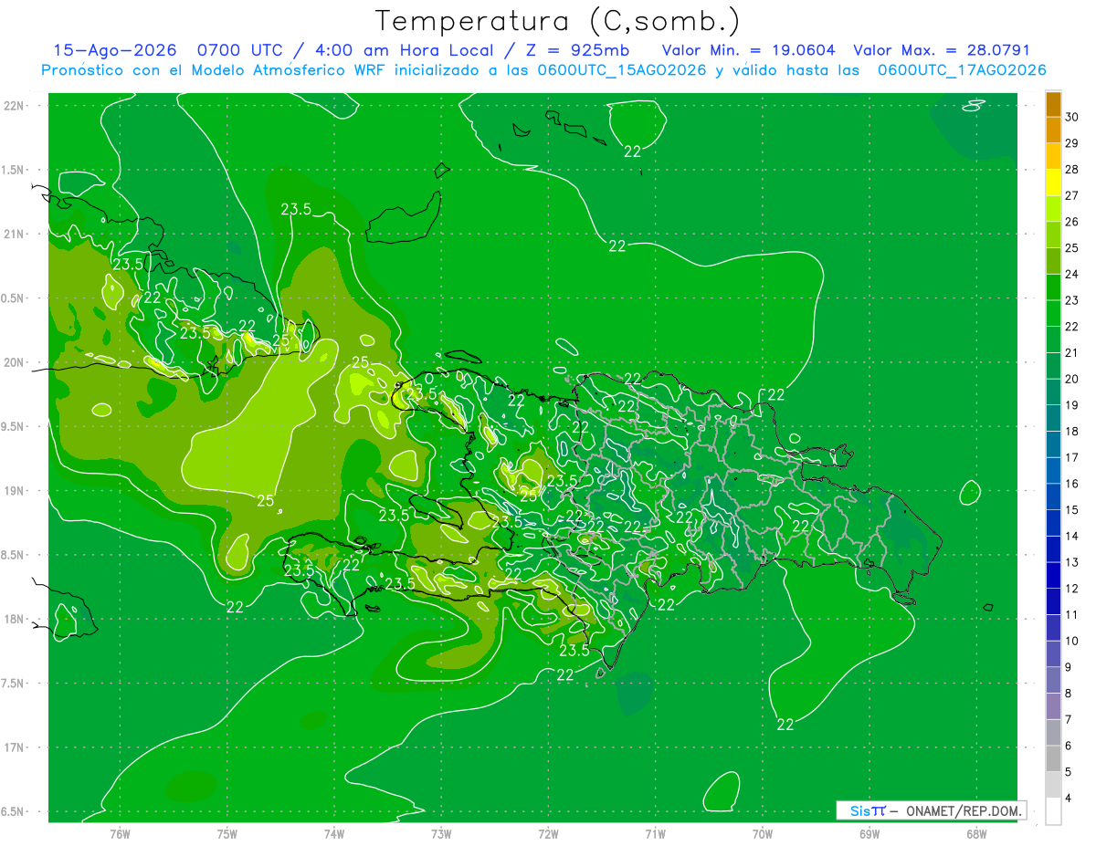Click the '17N' latitude axis label
This screenshot has height=846, width=1096.
14,748
